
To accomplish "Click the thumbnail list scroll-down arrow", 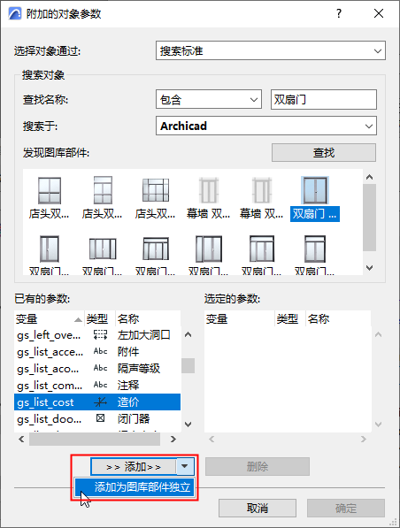I will coord(369,268).
